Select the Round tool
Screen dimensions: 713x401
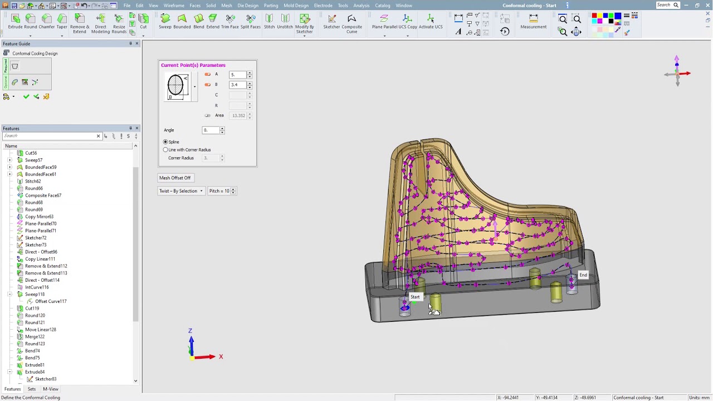[31, 22]
